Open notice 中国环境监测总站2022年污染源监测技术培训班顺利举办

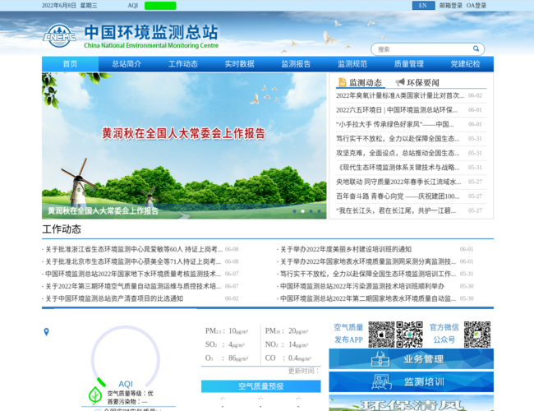tap(362, 286)
